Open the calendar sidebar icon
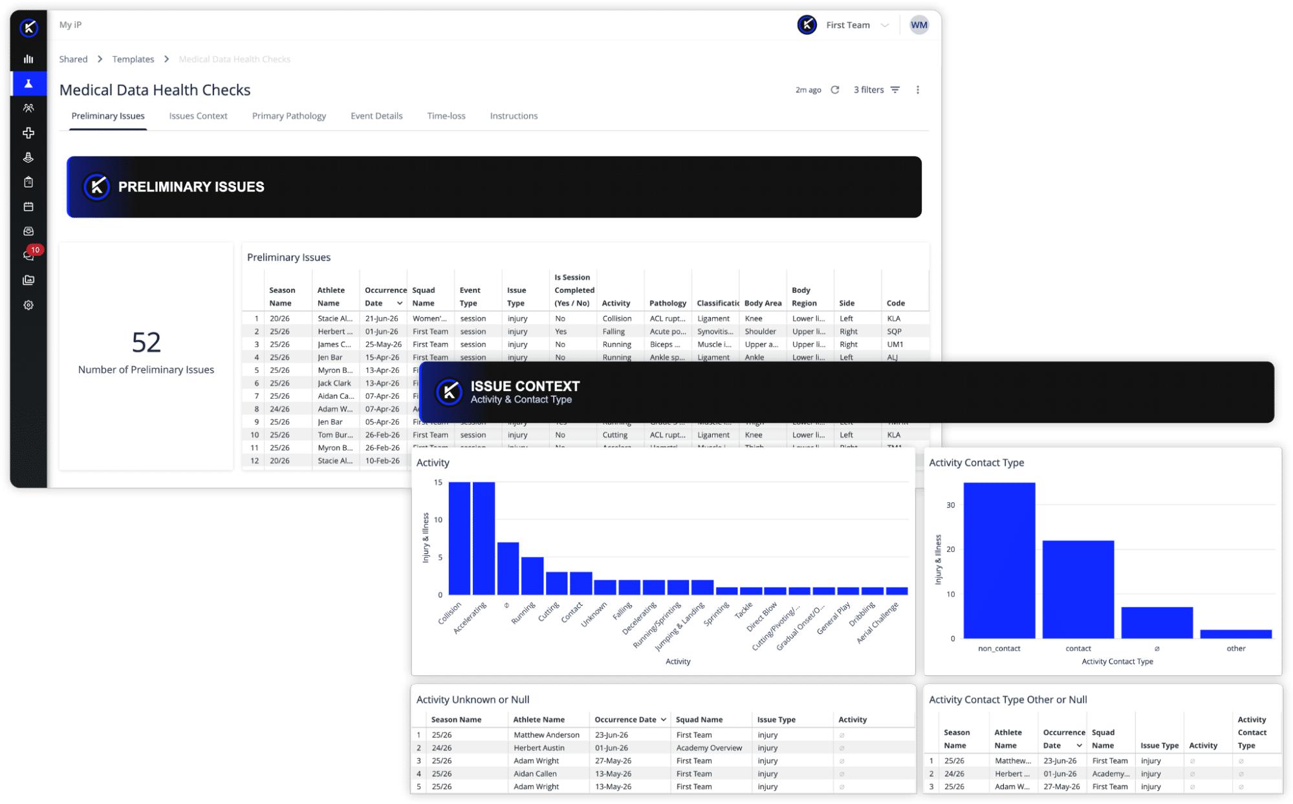1293x804 pixels. [x=28, y=207]
